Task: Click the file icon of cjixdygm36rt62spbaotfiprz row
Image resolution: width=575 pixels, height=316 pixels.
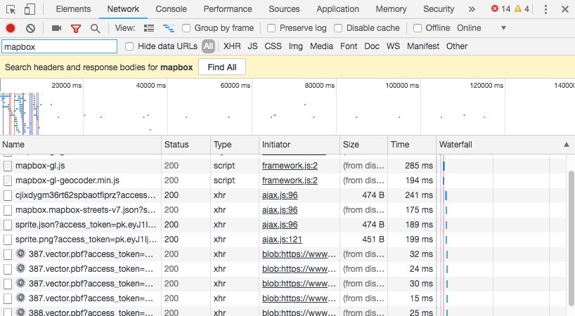Action: tap(8, 195)
